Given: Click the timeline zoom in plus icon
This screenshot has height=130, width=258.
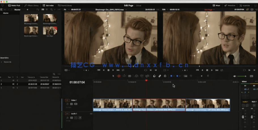Looking at the screenshot, I should 208,76.
